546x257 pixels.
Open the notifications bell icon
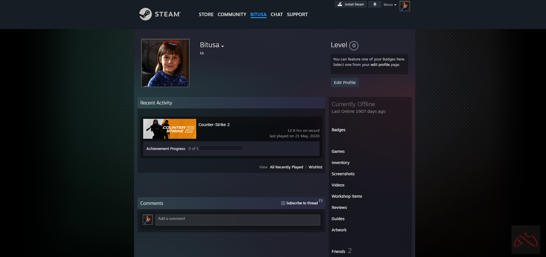click(375, 4)
